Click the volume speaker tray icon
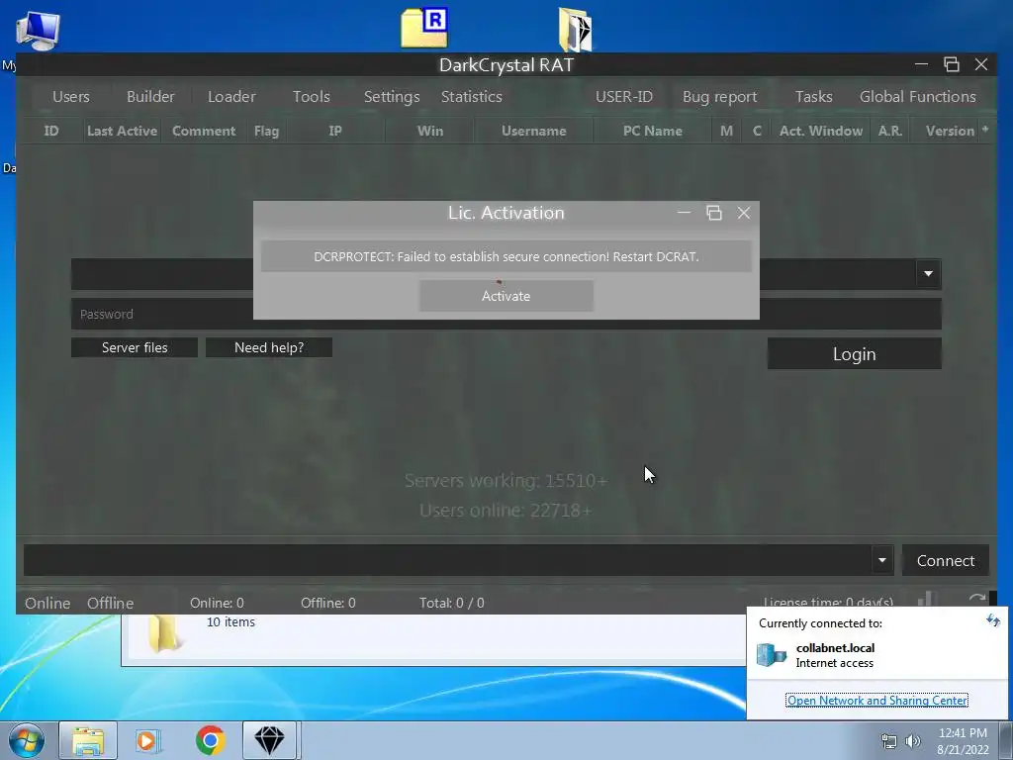 [913, 741]
